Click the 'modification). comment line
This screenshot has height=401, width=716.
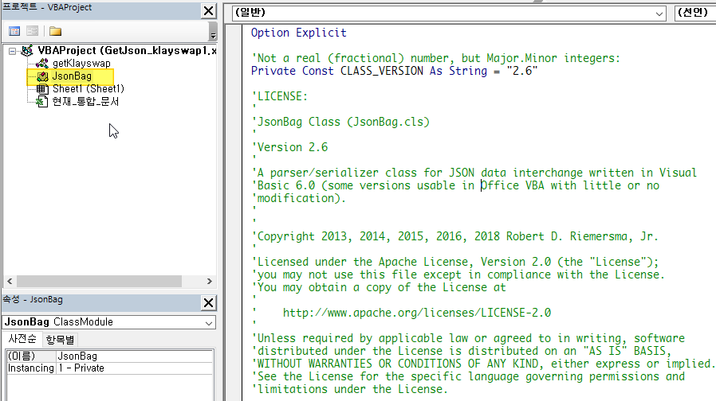(x=299, y=198)
